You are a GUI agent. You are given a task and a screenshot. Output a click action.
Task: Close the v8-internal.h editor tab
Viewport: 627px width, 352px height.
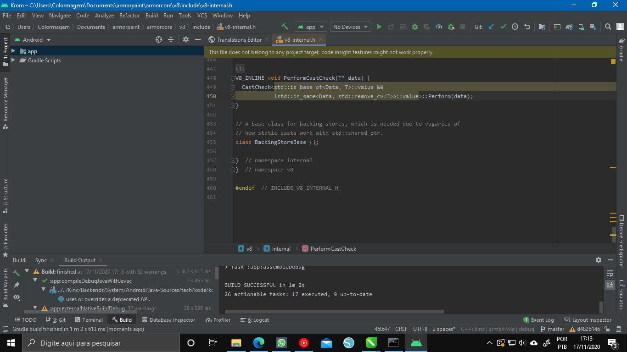coord(320,39)
